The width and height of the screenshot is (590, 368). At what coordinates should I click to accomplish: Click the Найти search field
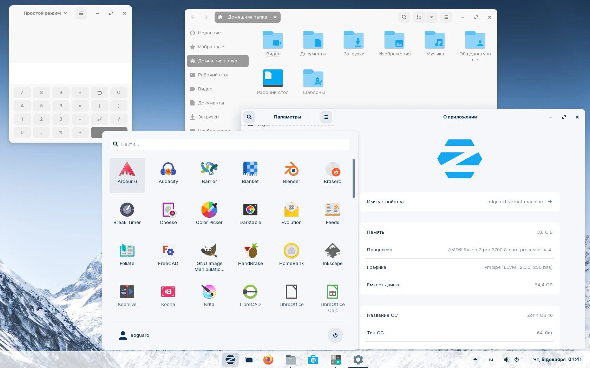coord(230,144)
